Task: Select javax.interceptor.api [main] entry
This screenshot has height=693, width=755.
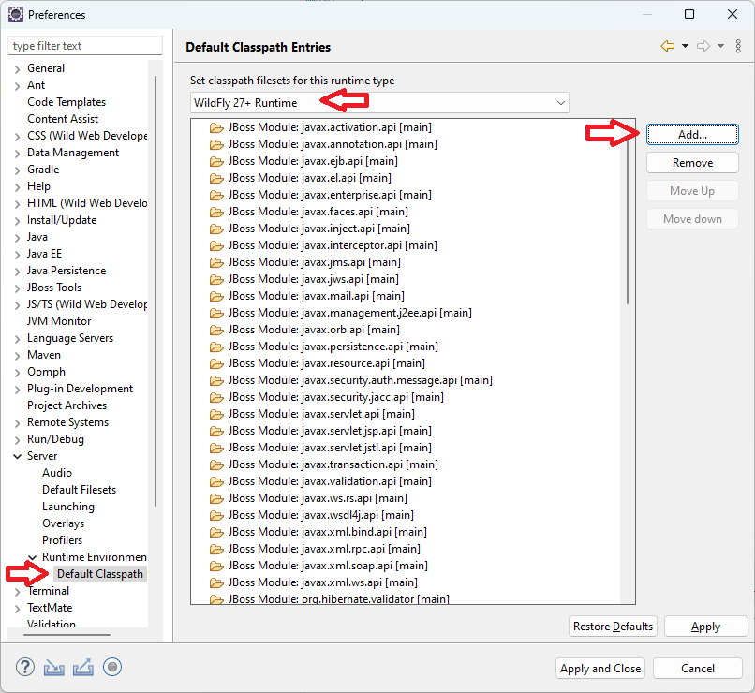Action: 333,245
